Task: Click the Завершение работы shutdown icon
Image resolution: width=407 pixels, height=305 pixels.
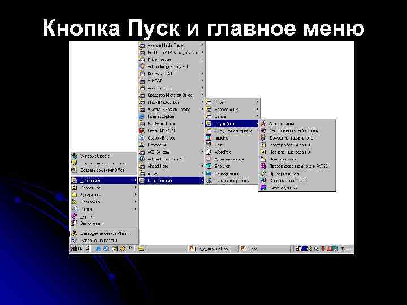Action: click(75, 240)
